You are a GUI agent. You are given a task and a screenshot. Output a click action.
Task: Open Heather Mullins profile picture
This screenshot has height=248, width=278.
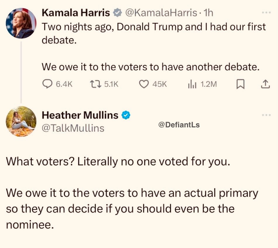coord(21,122)
